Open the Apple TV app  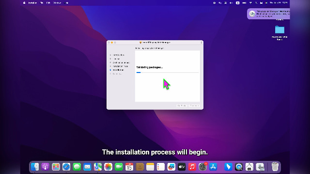[x=182, y=167]
